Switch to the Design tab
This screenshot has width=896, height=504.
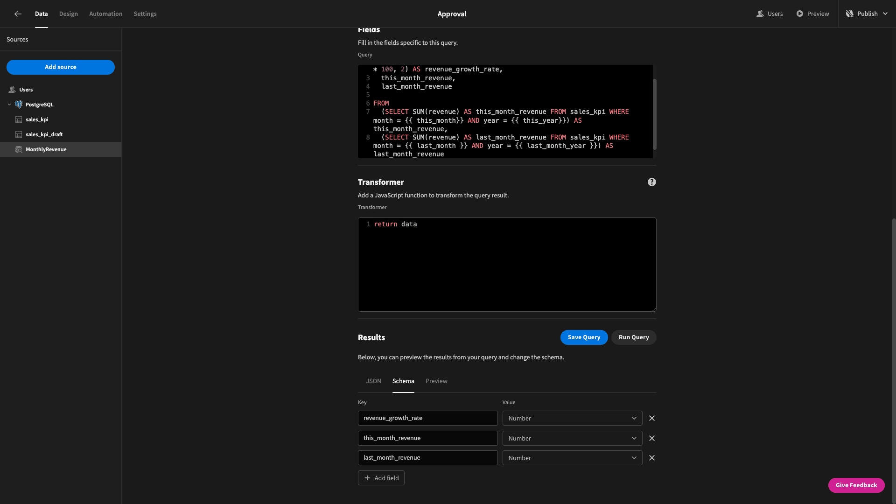(x=69, y=14)
